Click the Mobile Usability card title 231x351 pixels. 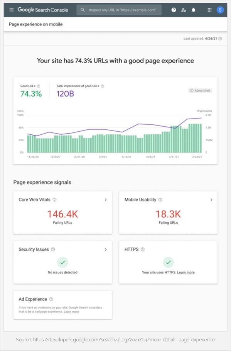[x=140, y=200]
